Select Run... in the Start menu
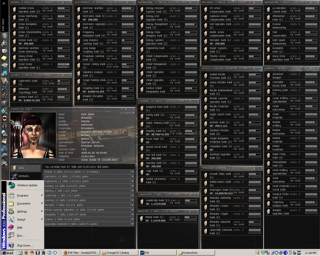 pos(25,235)
